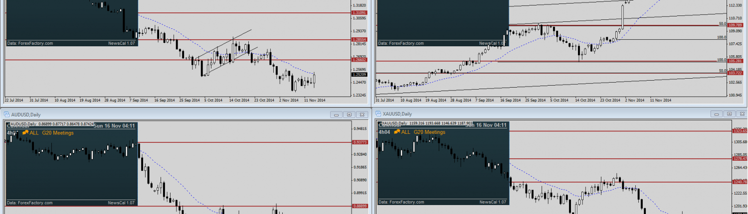The image size is (748, 214).
Task: Select the 0.93773 resistance price label
Action: pyautogui.click(x=359, y=142)
